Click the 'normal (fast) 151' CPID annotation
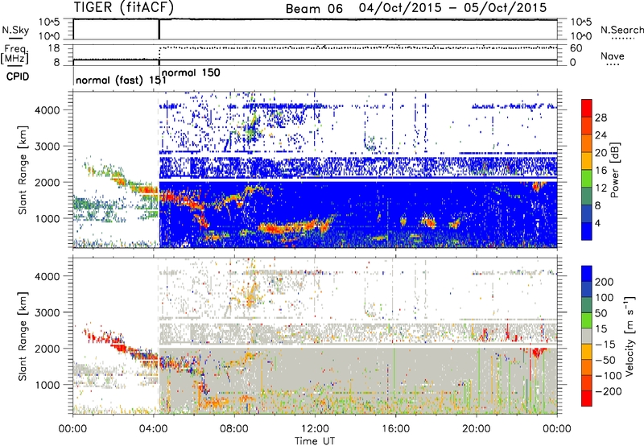Viewport: 644px width, 446px height. point(121,80)
